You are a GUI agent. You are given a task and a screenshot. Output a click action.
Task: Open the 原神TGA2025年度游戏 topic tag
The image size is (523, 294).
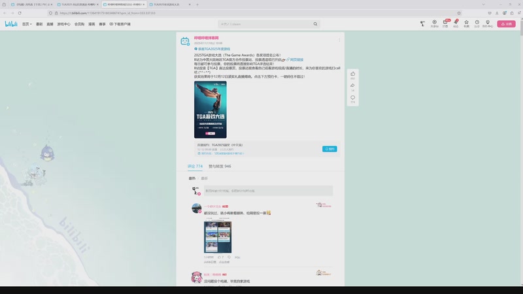[x=212, y=49]
